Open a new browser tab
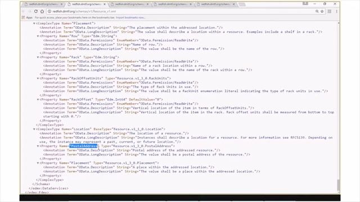 click(242, 4)
